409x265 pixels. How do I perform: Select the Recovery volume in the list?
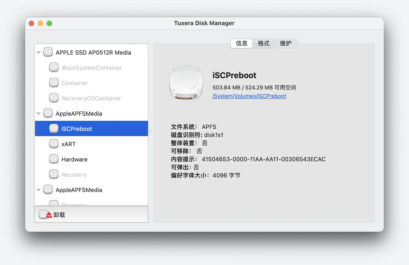click(x=74, y=175)
